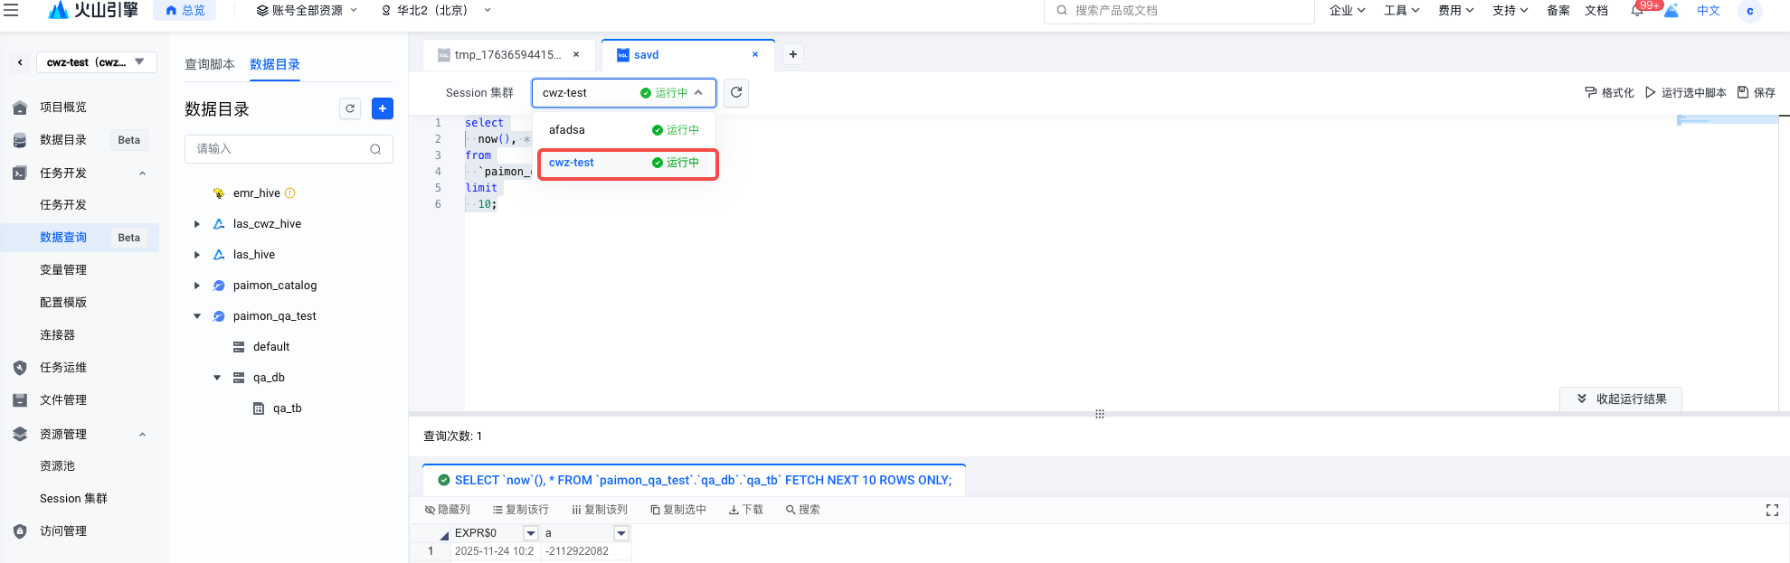The width and height of the screenshot is (1790, 563).
Task: Click 文档 link
Action: (x=1596, y=11)
